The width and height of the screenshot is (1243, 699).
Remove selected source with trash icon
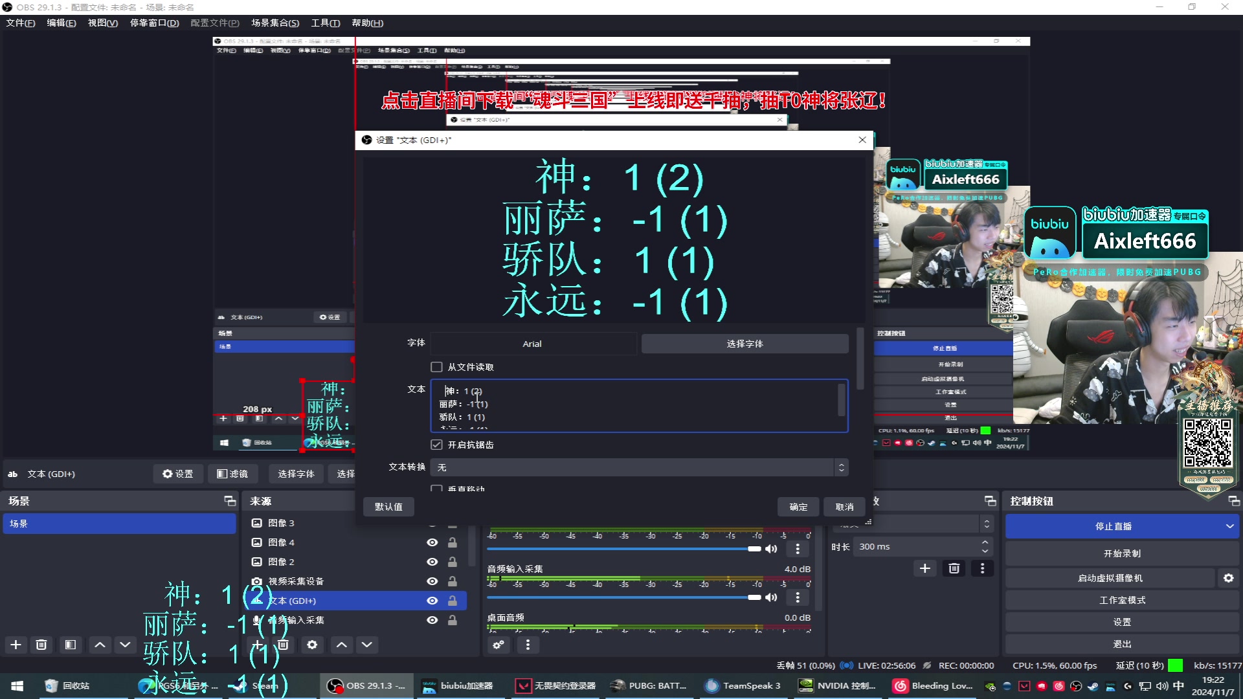coord(283,645)
